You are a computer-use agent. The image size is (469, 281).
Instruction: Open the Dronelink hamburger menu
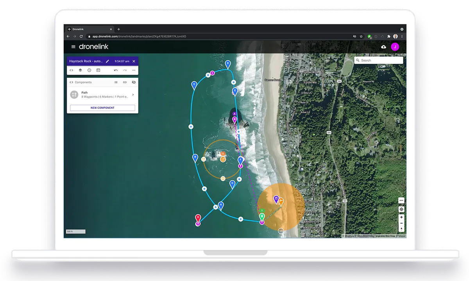click(73, 47)
